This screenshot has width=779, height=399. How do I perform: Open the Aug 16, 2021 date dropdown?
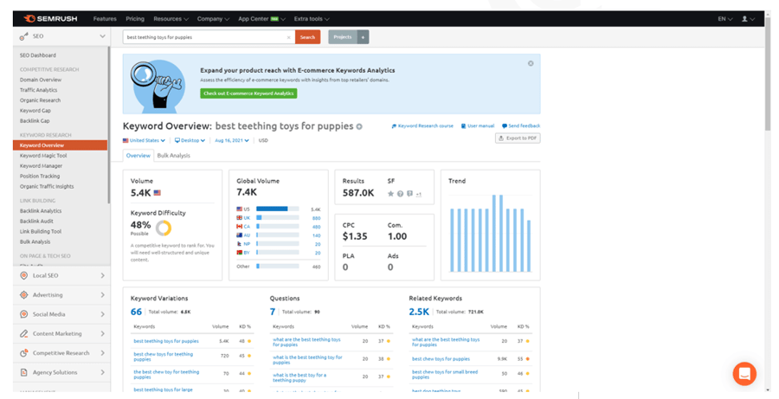click(231, 140)
